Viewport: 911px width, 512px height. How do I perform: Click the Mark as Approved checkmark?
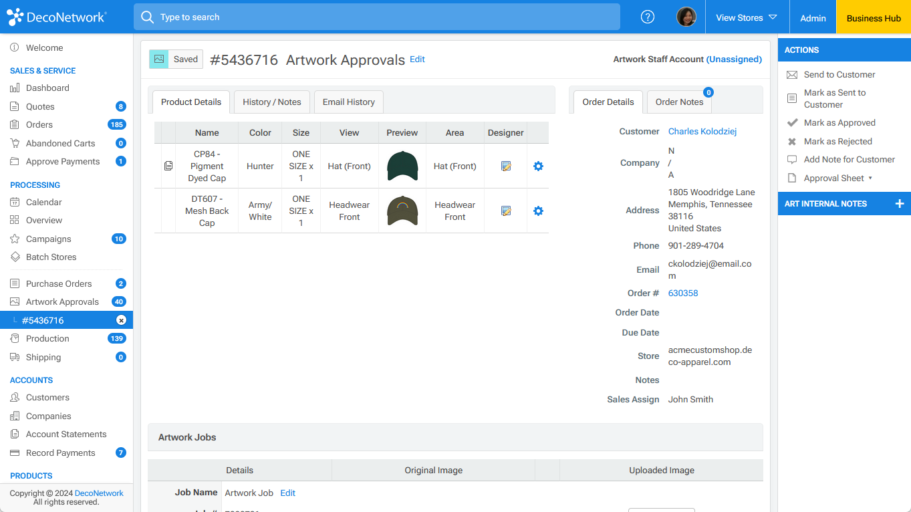pyautogui.click(x=792, y=123)
